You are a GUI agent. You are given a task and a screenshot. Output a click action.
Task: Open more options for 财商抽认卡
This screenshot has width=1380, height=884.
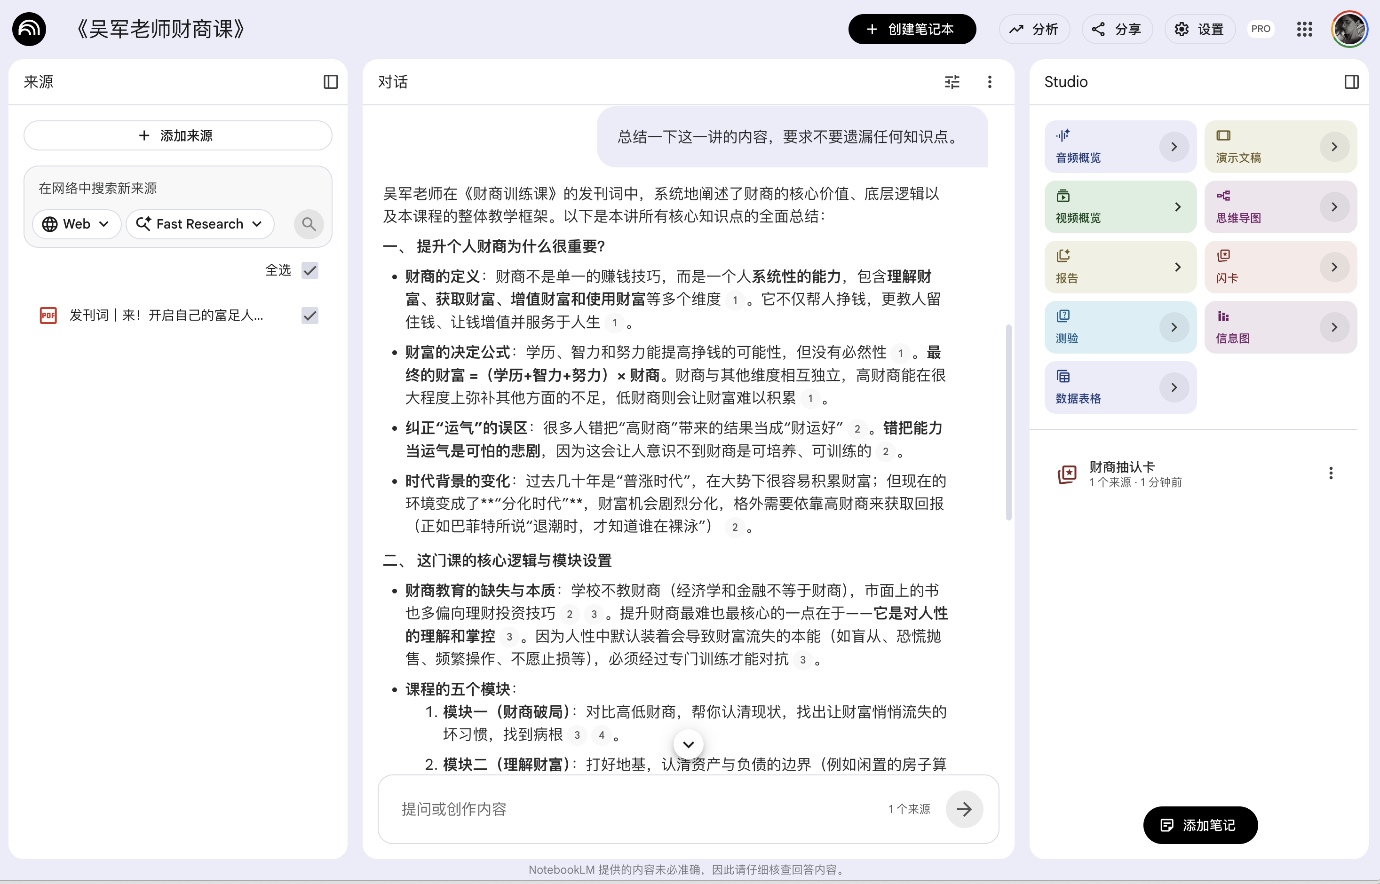[1331, 473]
